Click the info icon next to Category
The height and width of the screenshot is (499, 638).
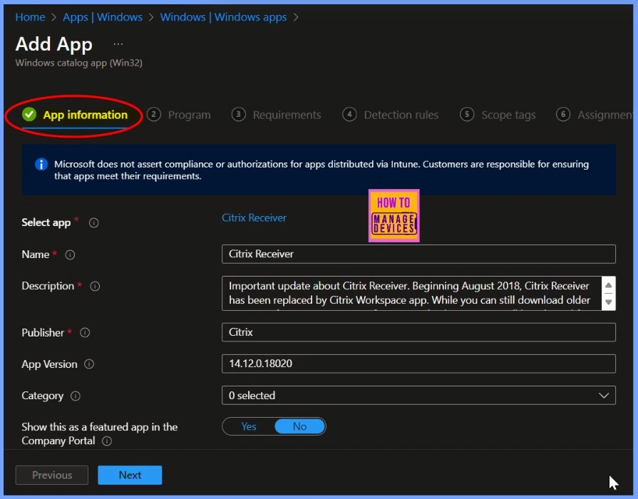pos(76,396)
